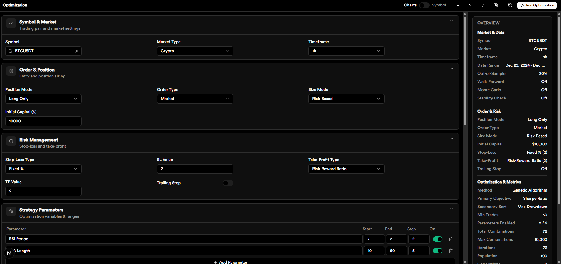Disable the RSI Period parameter toggle
Viewport: 561px width, 264px height.
tap(437, 239)
